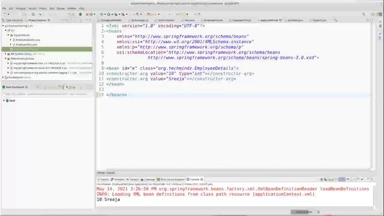
Task: Click the New file toolbar icon
Action: click(x=5, y=14)
